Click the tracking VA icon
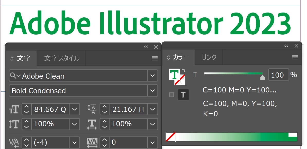 coord(92,143)
